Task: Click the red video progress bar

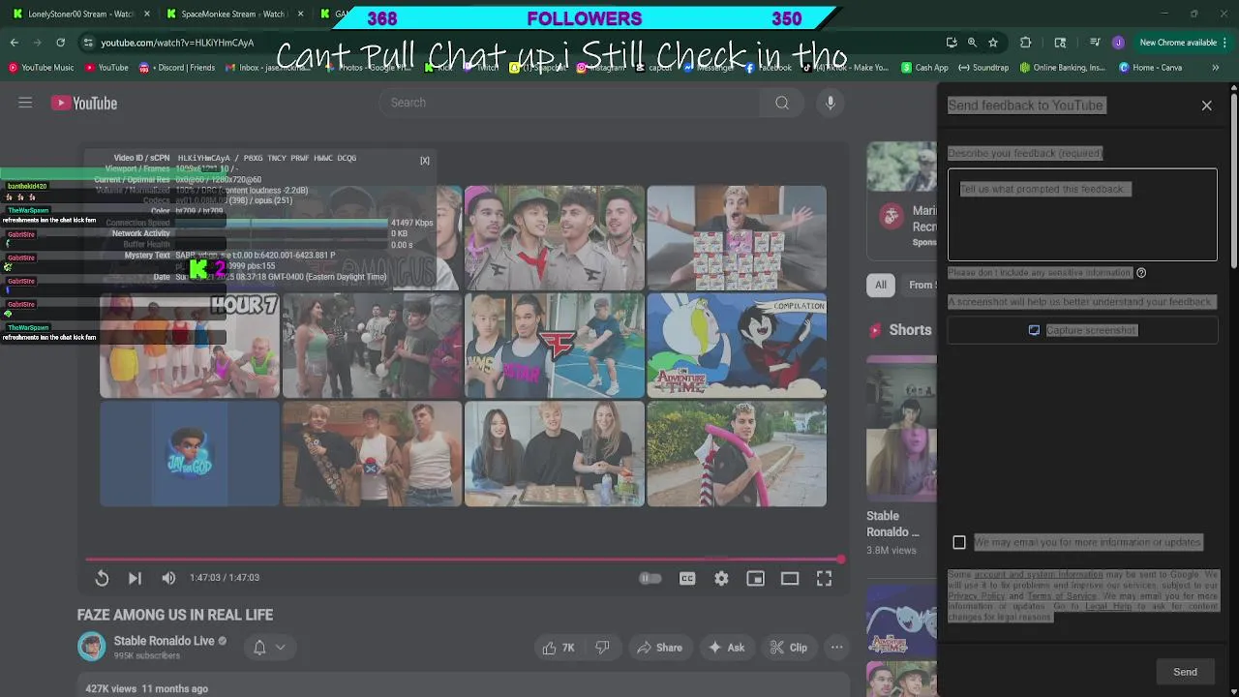Action: tap(465, 559)
